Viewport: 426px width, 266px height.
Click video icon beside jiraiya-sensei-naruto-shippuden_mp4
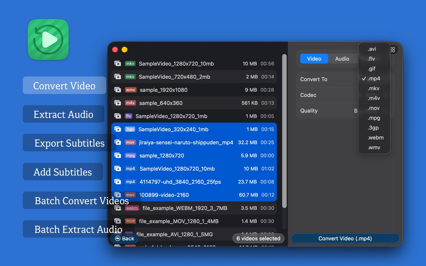(118, 142)
